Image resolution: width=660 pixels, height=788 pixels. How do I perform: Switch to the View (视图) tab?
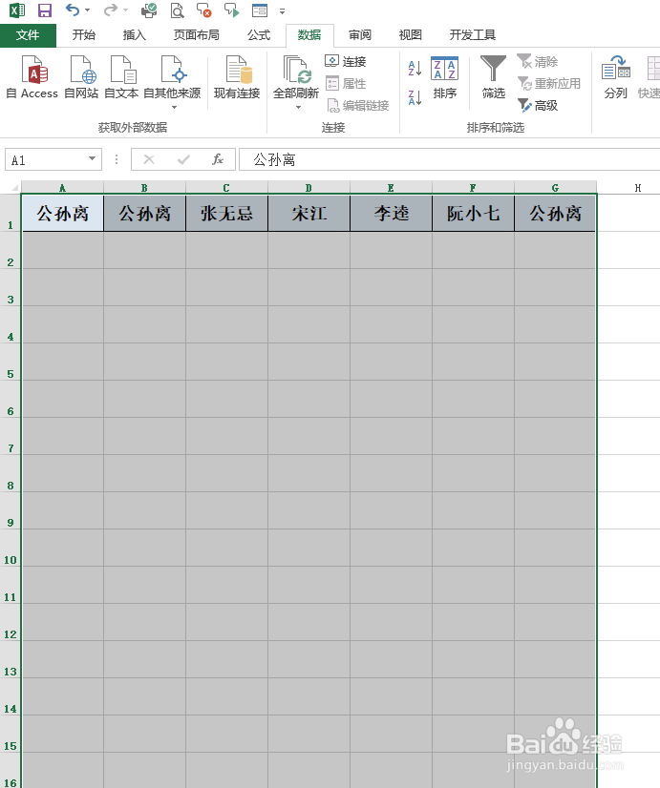click(410, 34)
